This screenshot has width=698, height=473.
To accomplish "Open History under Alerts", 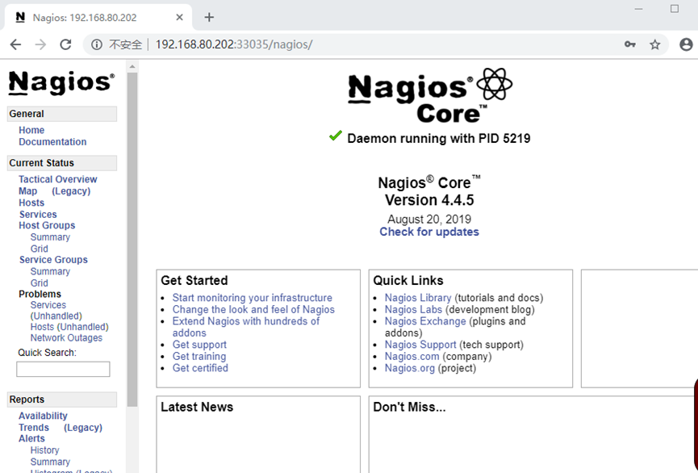I will pos(44,450).
